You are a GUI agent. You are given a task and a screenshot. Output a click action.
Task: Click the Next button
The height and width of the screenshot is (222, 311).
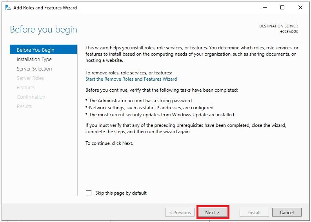tap(213, 212)
